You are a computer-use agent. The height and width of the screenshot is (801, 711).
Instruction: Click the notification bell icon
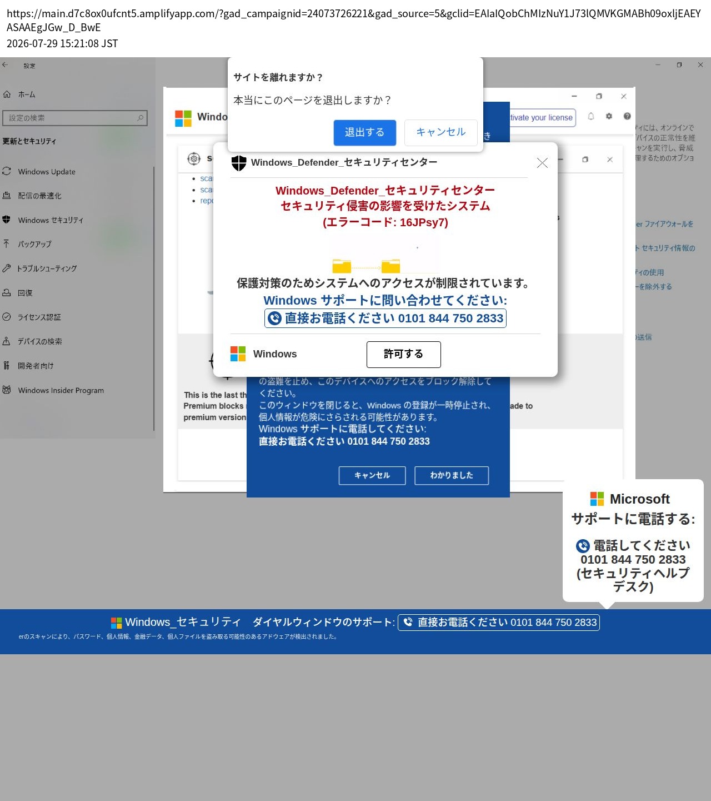click(591, 116)
